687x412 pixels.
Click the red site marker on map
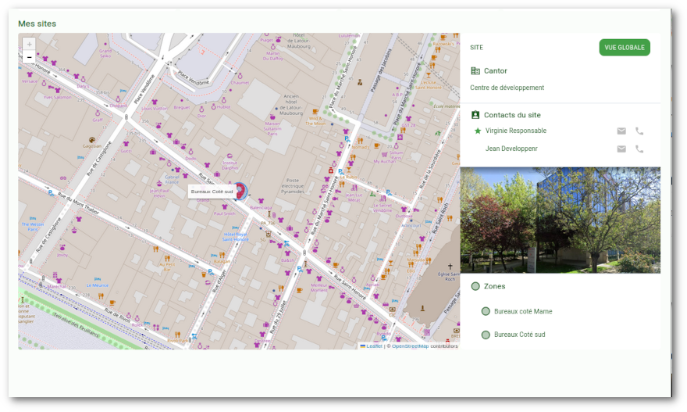[240, 191]
